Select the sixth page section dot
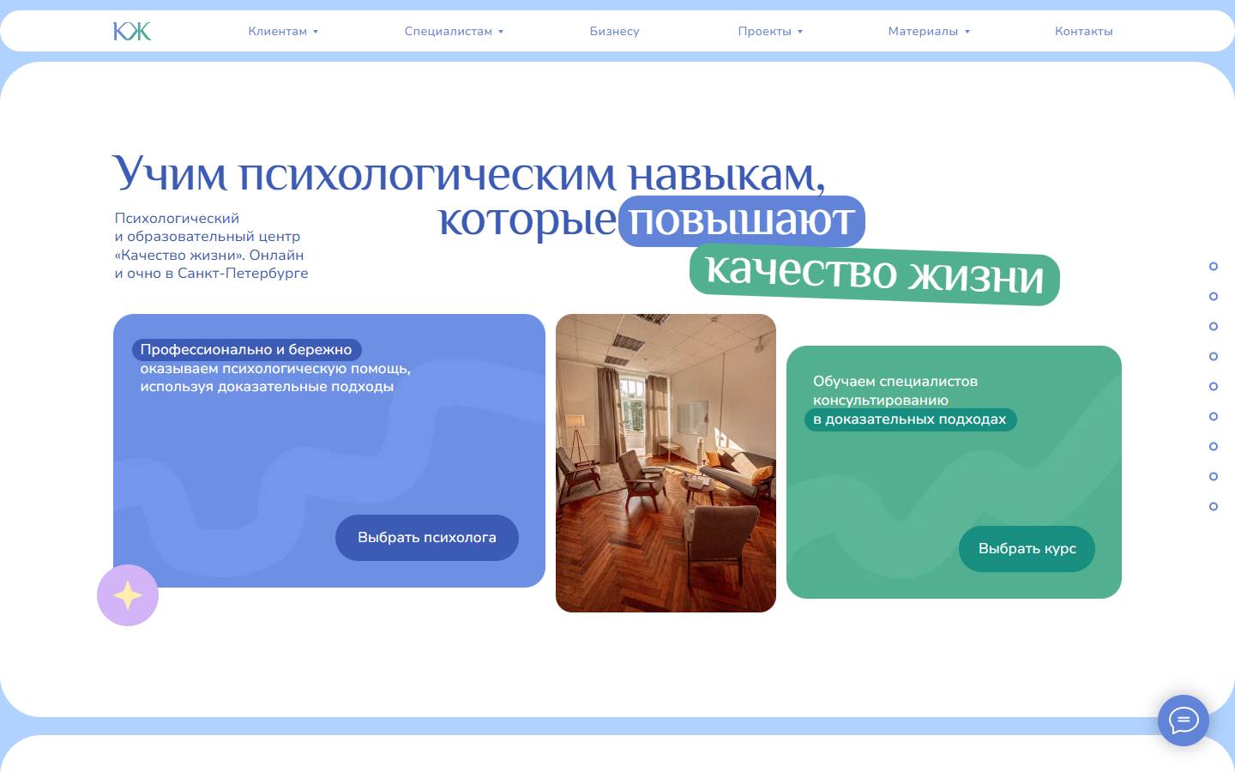 [x=1214, y=416]
